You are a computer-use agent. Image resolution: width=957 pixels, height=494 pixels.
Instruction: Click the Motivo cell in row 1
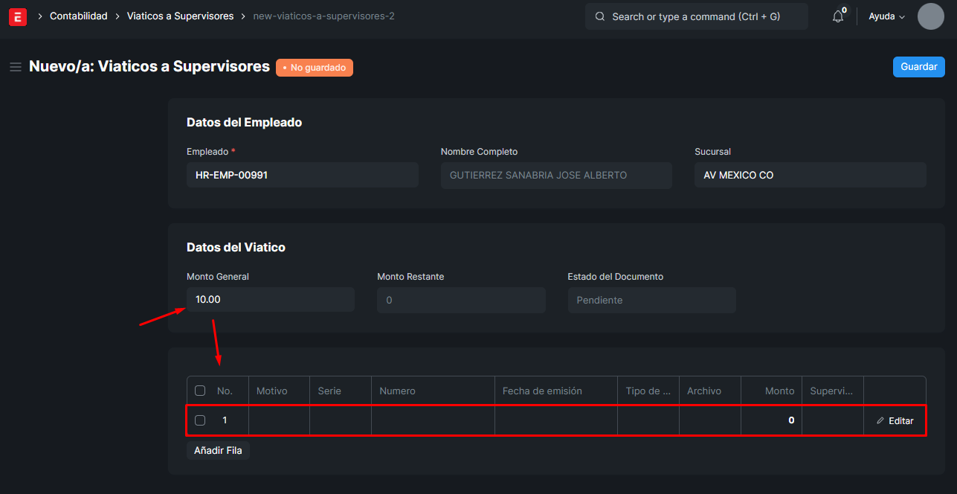(x=279, y=420)
